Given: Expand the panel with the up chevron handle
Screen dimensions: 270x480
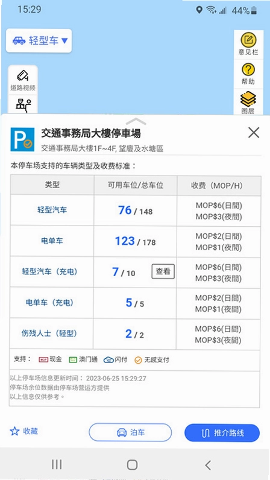Looking at the screenshot, I should pos(136,121).
